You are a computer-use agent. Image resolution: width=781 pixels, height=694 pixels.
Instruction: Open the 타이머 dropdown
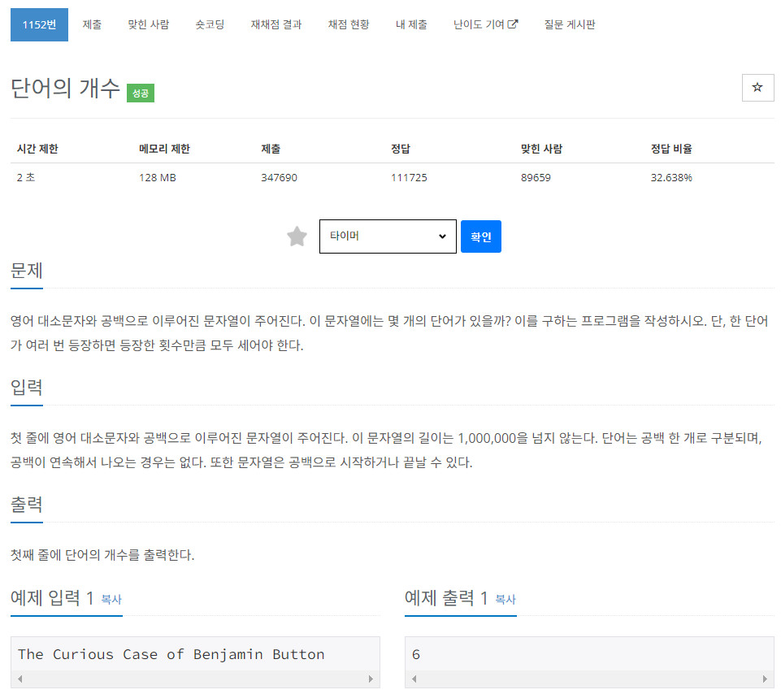(388, 236)
